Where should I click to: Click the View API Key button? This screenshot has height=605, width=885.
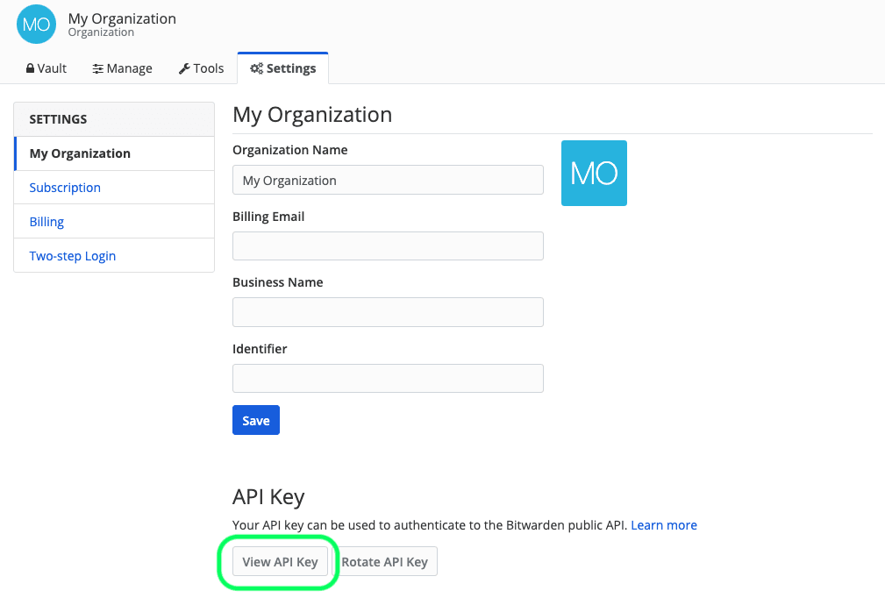point(281,561)
